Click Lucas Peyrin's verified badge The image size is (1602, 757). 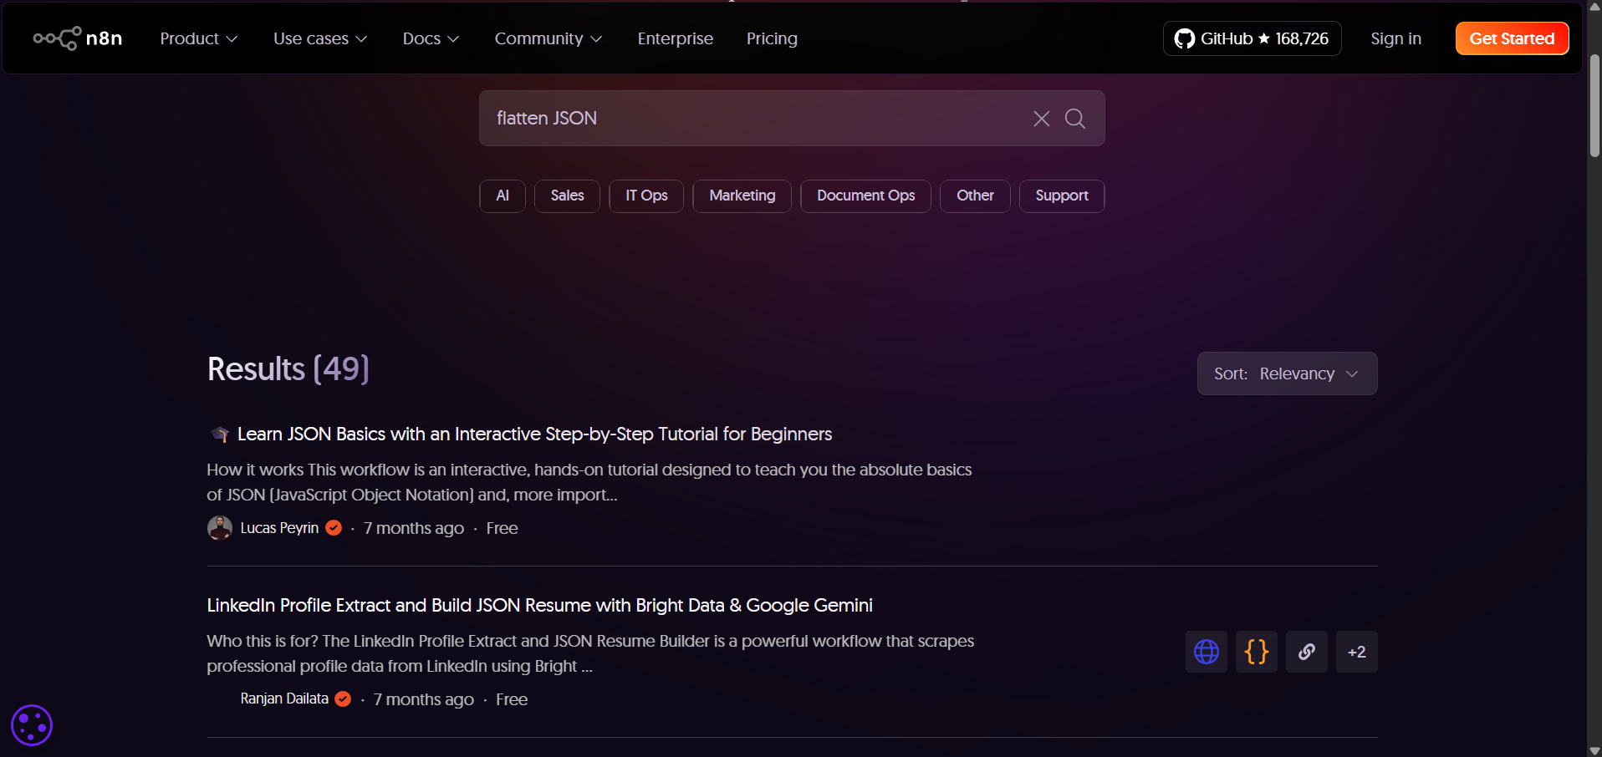tap(332, 527)
